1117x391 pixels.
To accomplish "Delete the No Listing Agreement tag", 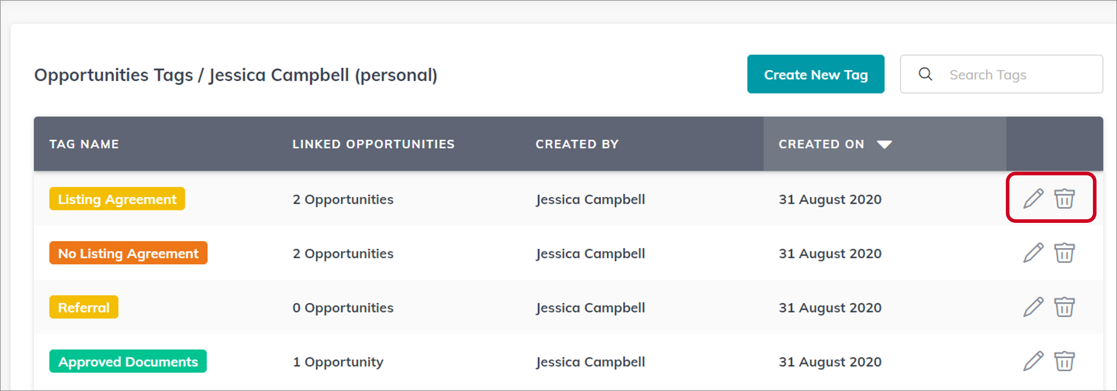I will pos(1064,253).
